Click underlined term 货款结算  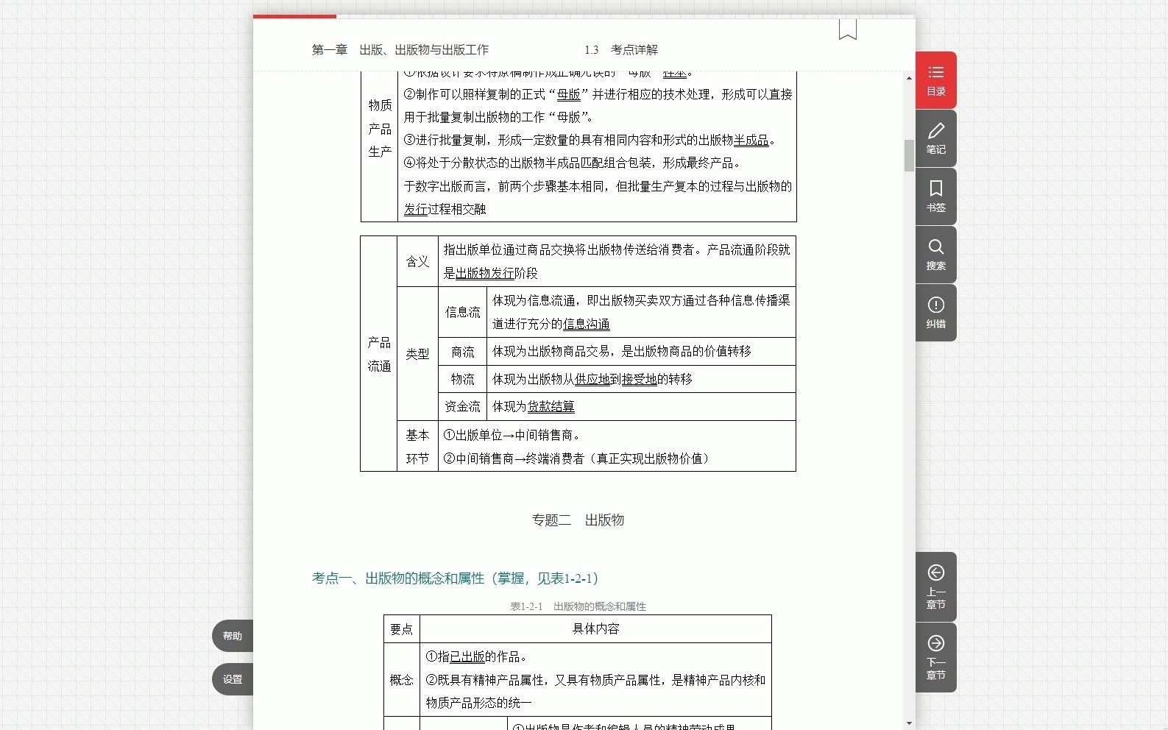click(551, 406)
